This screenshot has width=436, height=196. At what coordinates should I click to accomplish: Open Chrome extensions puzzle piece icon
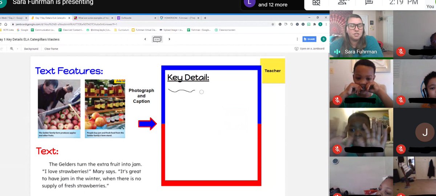pyautogui.click(x=315, y=24)
